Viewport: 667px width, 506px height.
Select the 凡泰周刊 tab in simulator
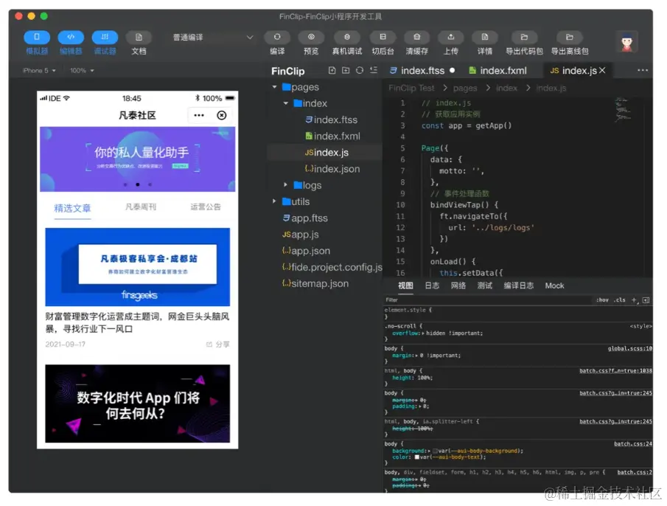tap(141, 207)
